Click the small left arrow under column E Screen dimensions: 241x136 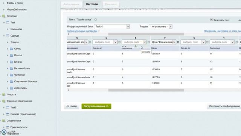123,46
